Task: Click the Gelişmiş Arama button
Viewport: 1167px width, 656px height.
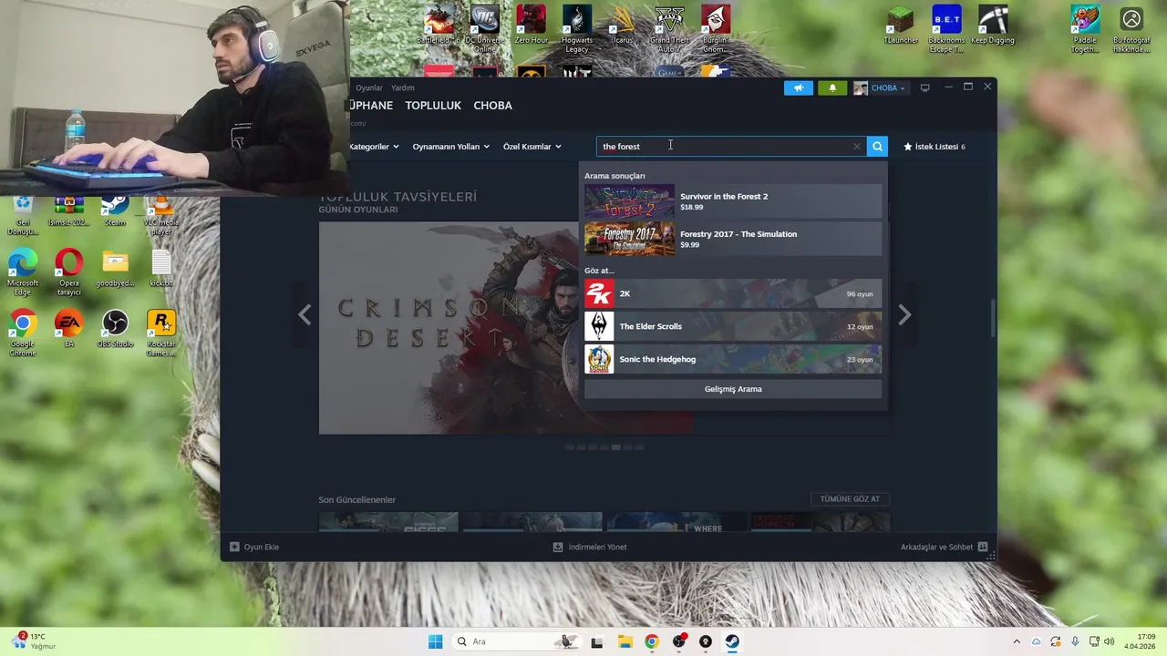Action: click(733, 389)
